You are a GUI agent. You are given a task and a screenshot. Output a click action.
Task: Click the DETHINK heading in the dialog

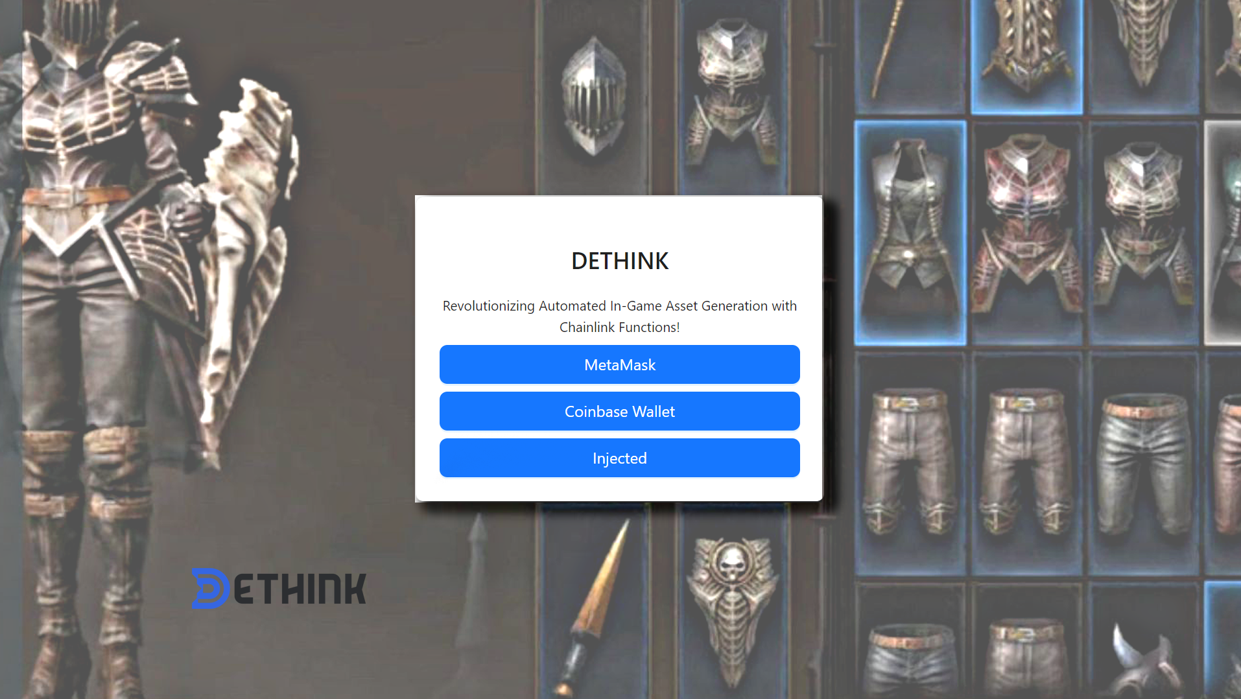619,261
